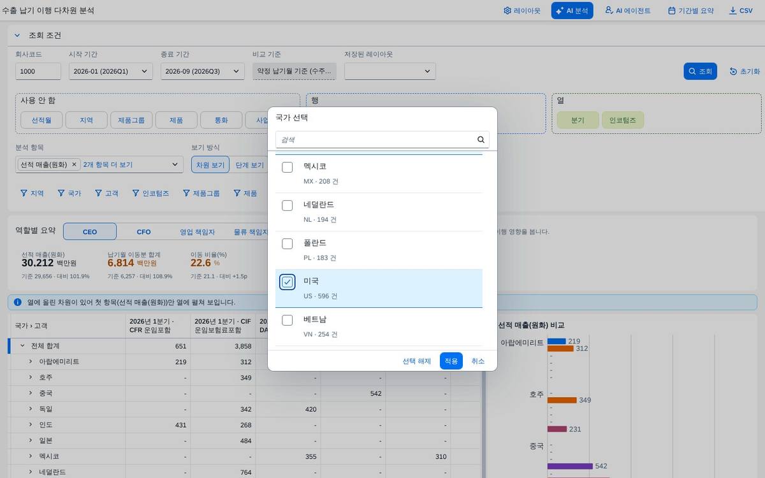Switch to 단계 보기 mode
This screenshot has height=478, width=765.
[x=249, y=164]
